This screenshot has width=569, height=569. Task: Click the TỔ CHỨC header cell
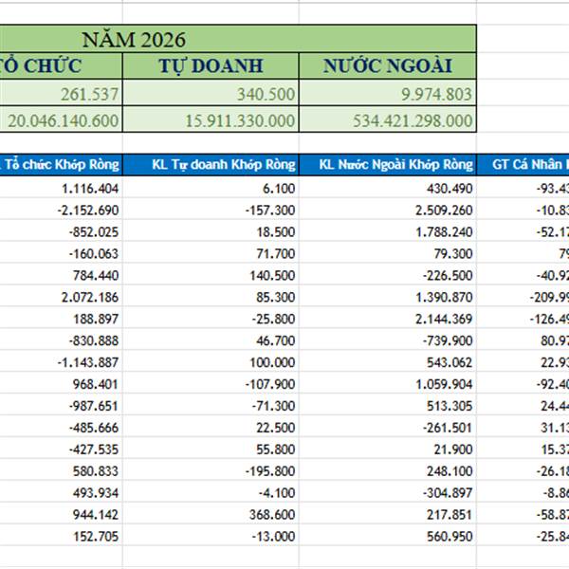(x=61, y=65)
